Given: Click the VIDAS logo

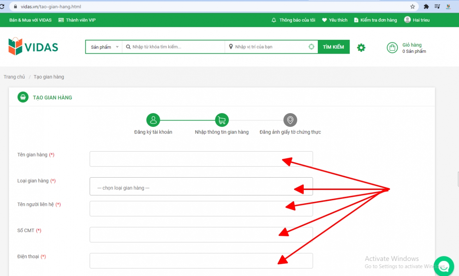Looking at the screenshot, I should (x=33, y=47).
